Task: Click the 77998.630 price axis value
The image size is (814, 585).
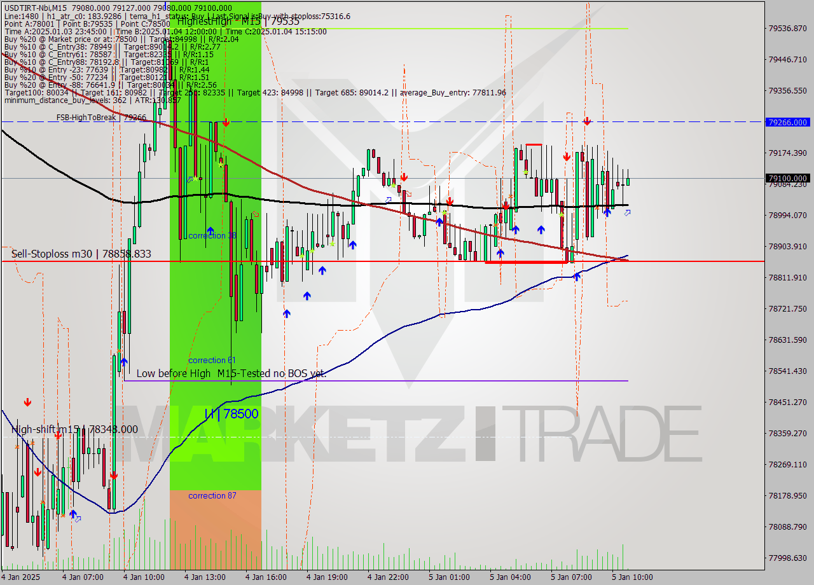Action: (x=788, y=558)
